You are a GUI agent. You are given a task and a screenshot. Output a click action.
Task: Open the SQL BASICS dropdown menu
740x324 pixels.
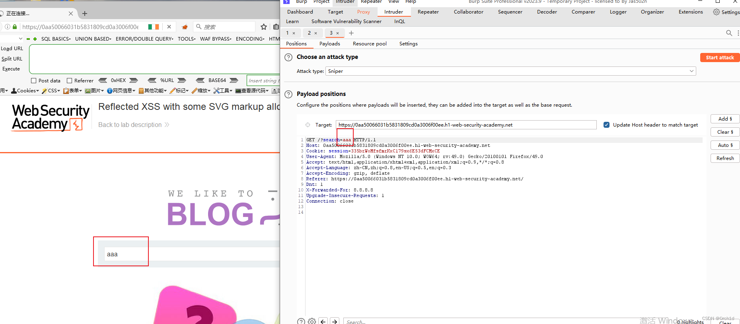(x=56, y=39)
